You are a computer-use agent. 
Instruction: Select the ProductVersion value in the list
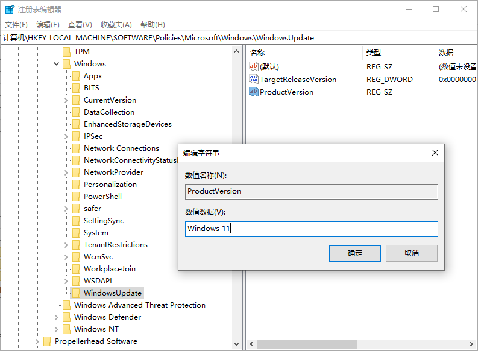coord(286,92)
